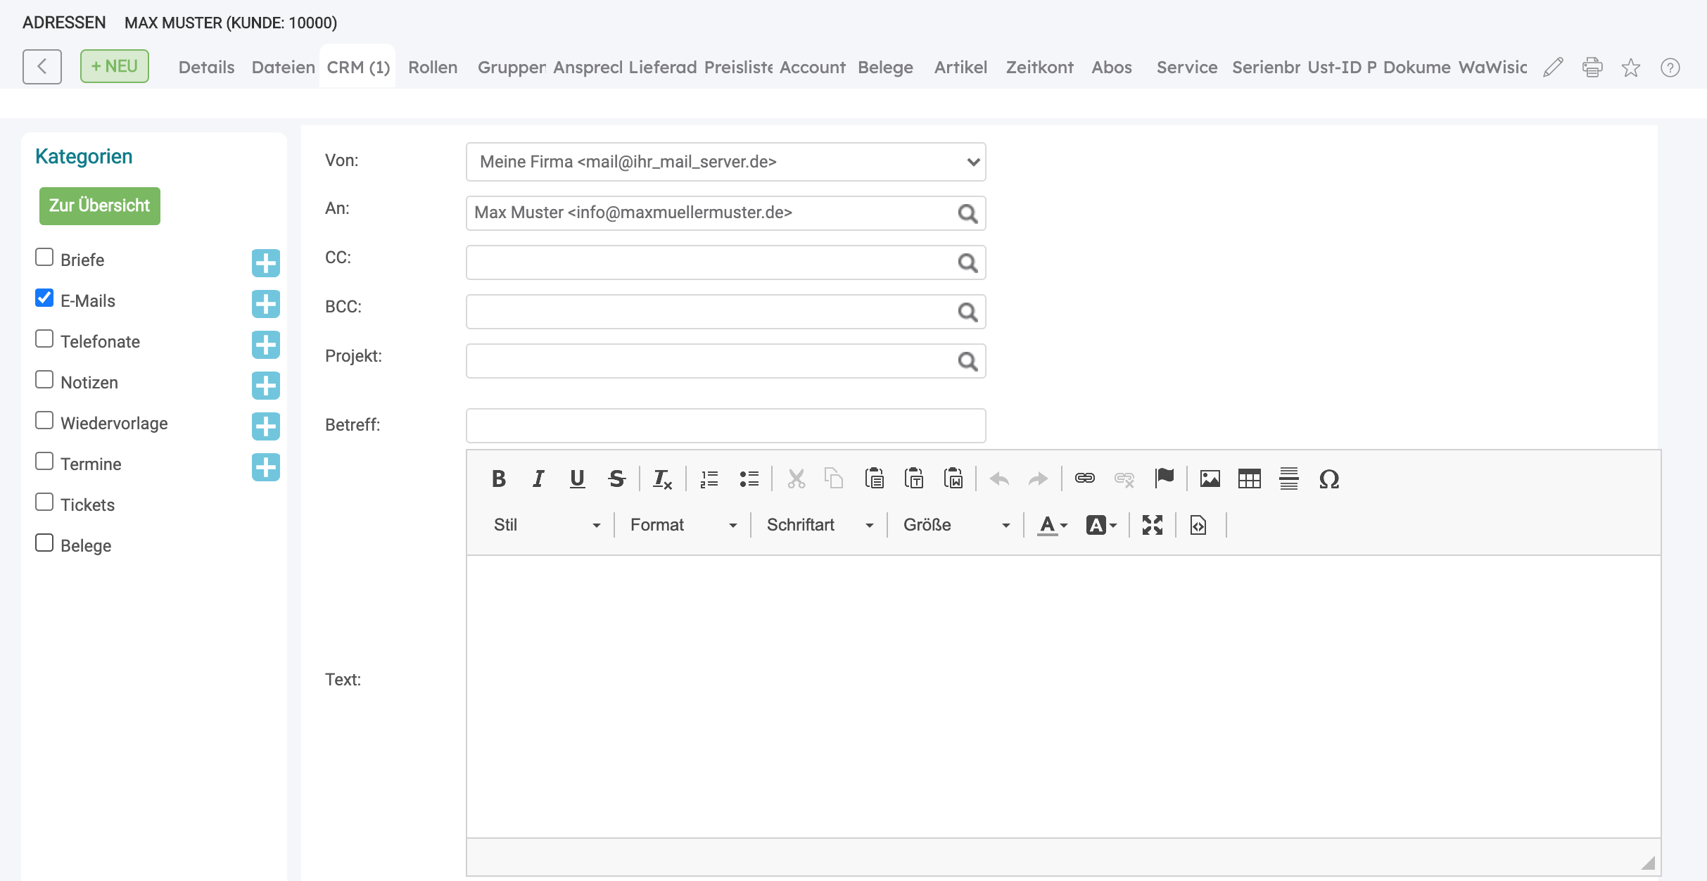Insert an image into the message
The image size is (1707, 881).
pyautogui.click(x=1210, y=479)
